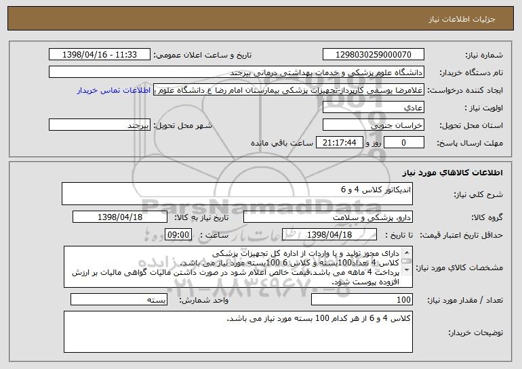Screen dimensions: 522x369
Task: Click the نام دستگاه خریدار label
Action: [471, 72]
